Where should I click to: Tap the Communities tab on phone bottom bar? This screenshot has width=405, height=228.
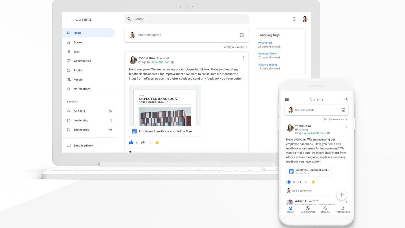pyautogui.click(x=308, y=210)
